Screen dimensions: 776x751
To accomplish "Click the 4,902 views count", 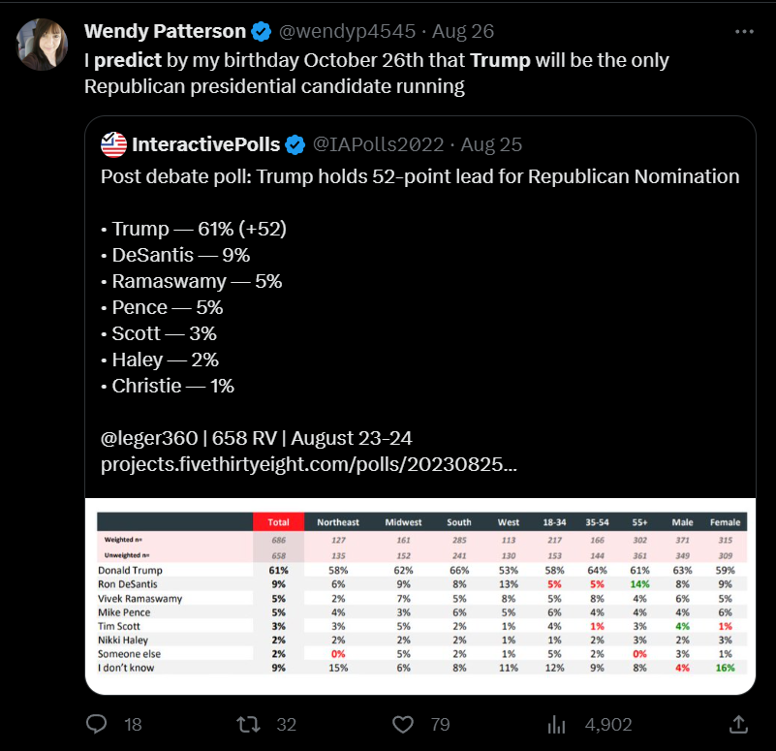I will 608,725.
